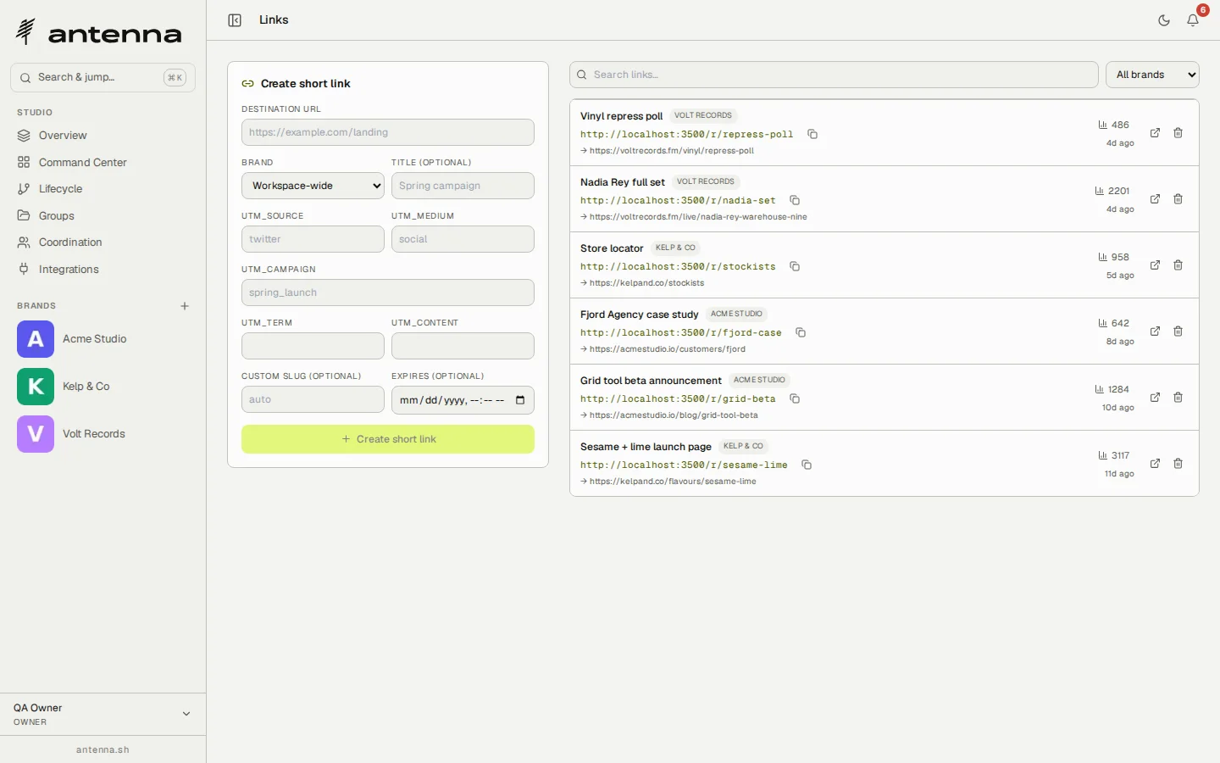This screenshot has width=1220, height=763.
Task: Click the antenna.sh footer text
Action: [103, 749]
